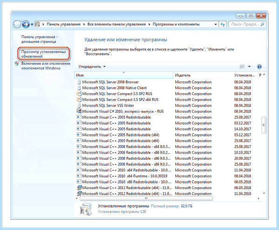The width and height of the screenshot is (279, 230).
Task: Click icon of Visual C++ 2005 Redistributable dated 14.10.2017
Action: tap(79, 129)
